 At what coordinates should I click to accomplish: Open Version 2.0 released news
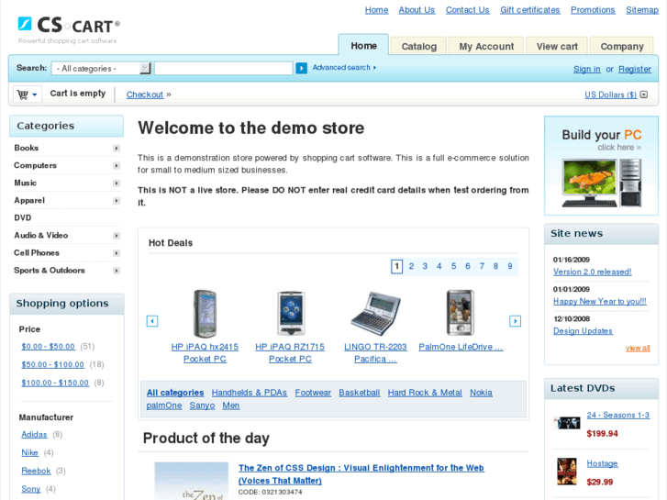point(592,272)
